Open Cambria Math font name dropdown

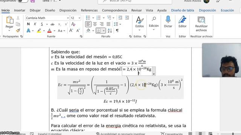68,18
